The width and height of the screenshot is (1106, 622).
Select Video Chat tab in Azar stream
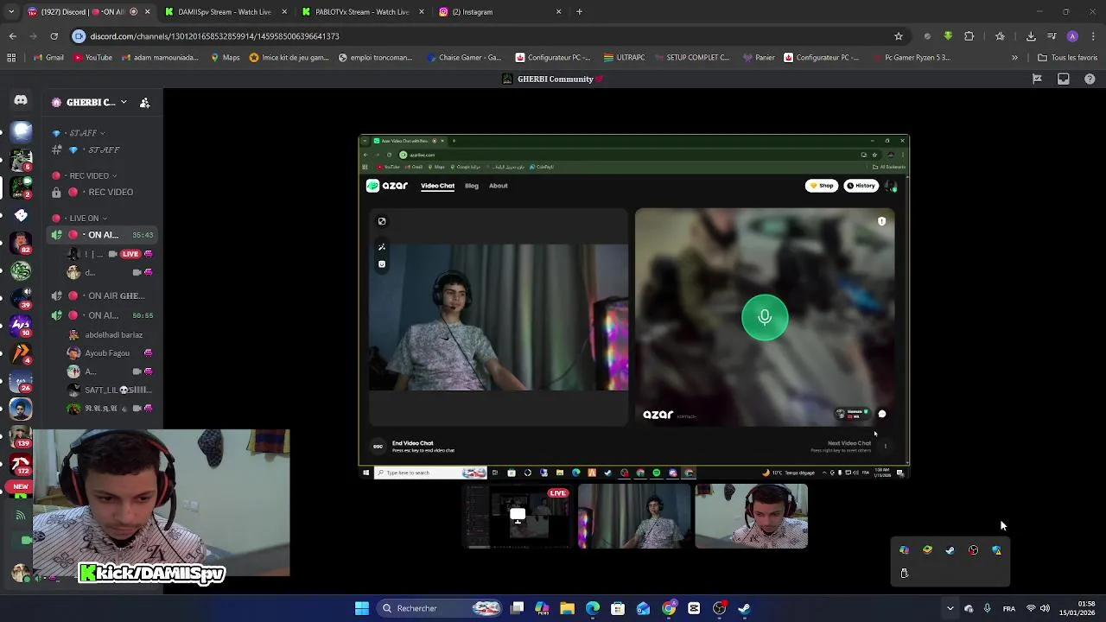coord(437,186)
